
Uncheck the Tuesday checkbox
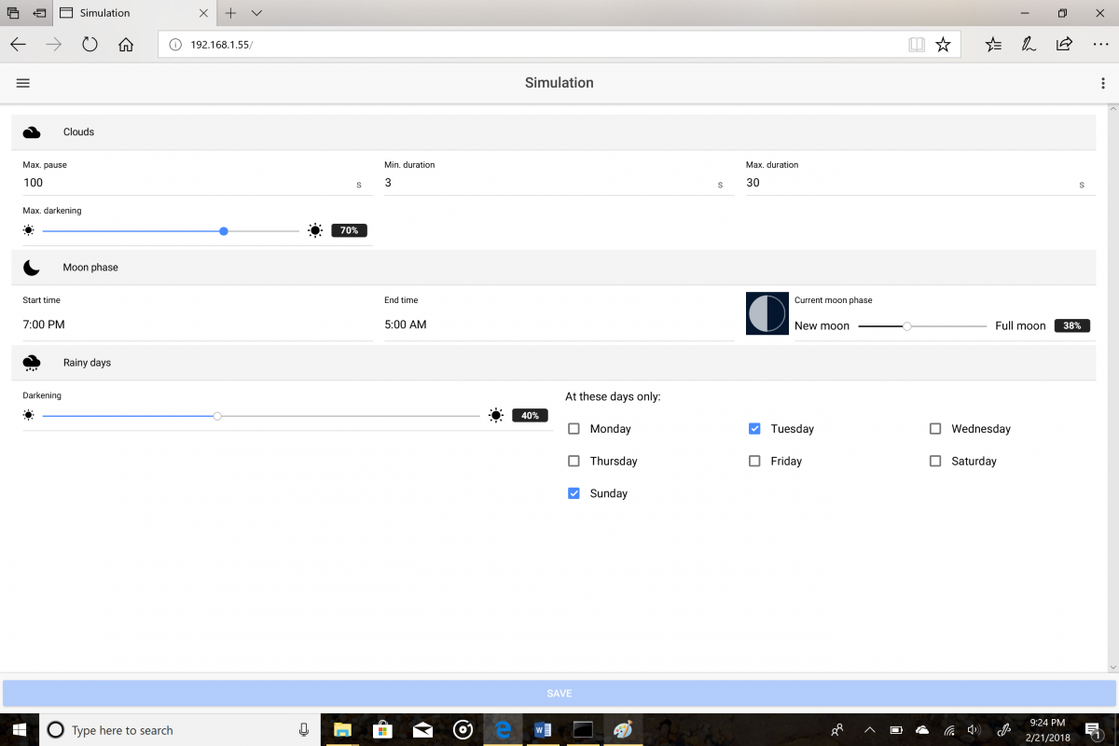(754, 429)
